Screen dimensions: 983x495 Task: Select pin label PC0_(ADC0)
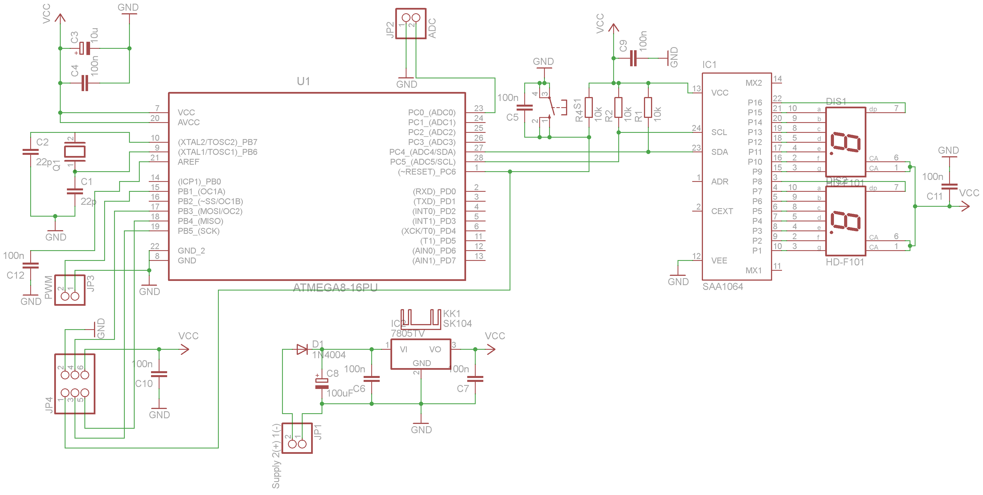coord(432,113)
